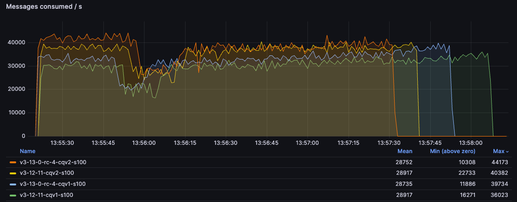Click the blue v3-13-0-rc-4-cqv1-s100 series color icon
Screen dimensions: 517x202
(x=13, y=184)
